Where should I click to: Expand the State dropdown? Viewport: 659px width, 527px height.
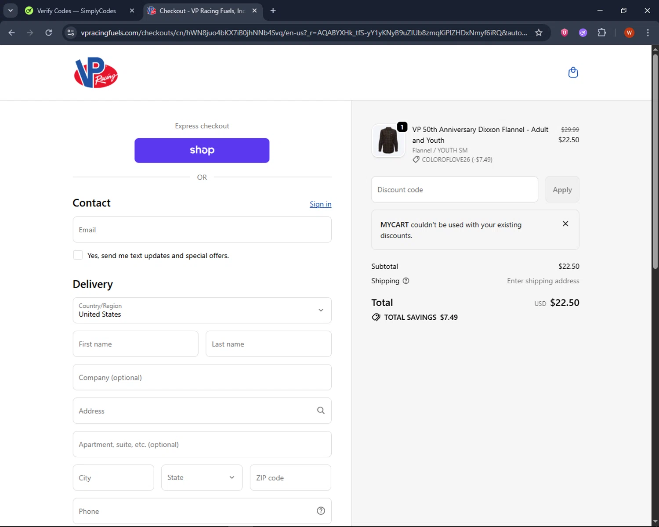coord(202,477)
